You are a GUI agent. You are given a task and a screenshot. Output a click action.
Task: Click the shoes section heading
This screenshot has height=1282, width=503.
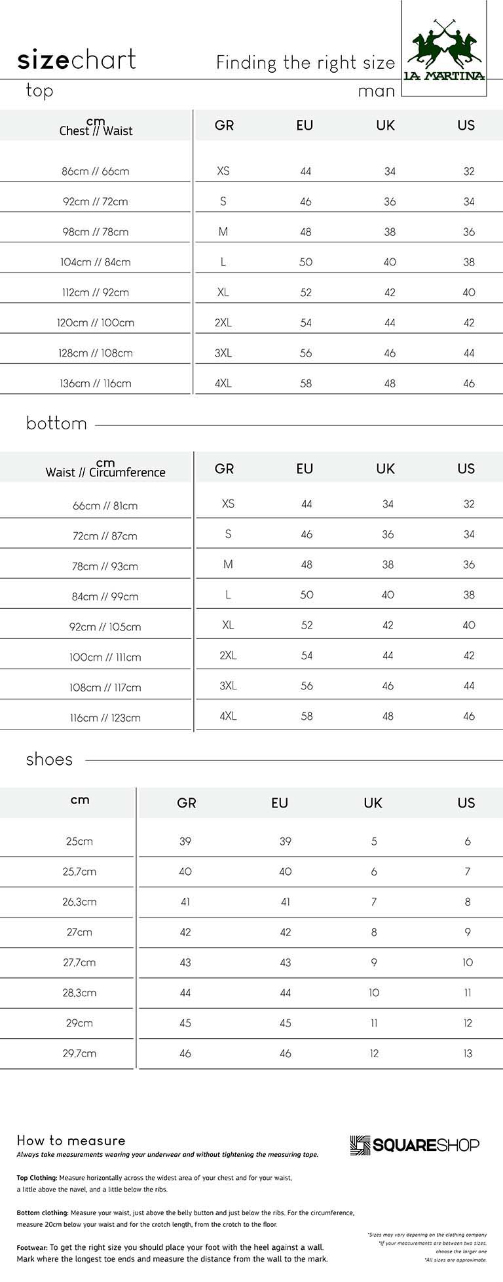point(49,760)
